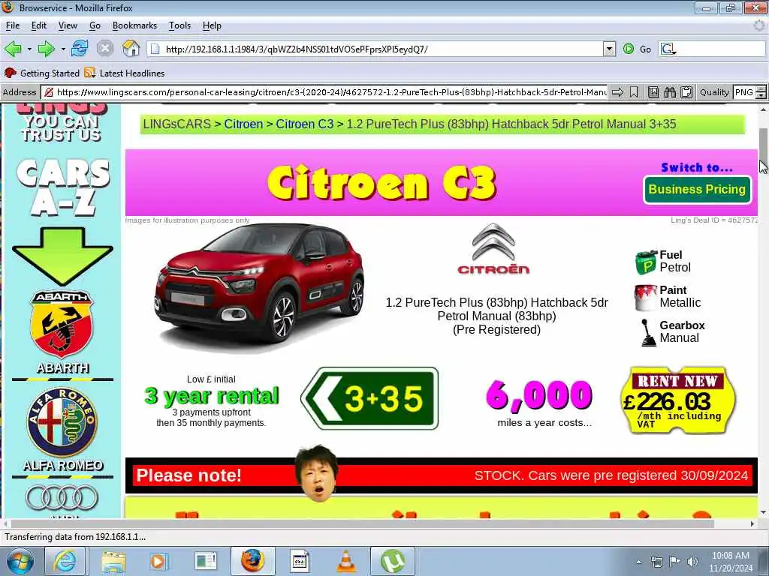Click the RENT NEW £226.03 price badge

pos(678,400)
